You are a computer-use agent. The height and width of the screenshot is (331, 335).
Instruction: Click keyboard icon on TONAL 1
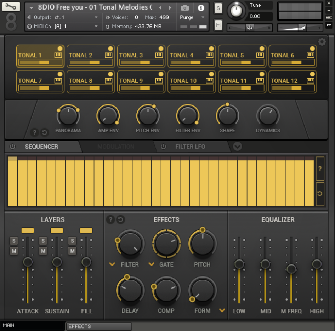(x=58, y=55)
